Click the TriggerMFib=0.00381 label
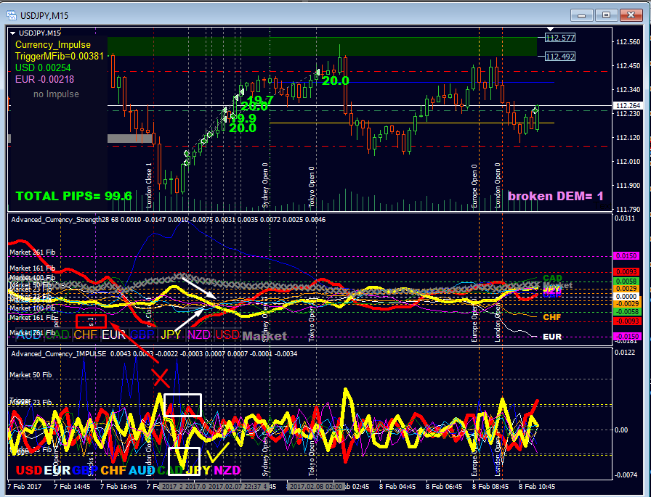 (60, 57)
